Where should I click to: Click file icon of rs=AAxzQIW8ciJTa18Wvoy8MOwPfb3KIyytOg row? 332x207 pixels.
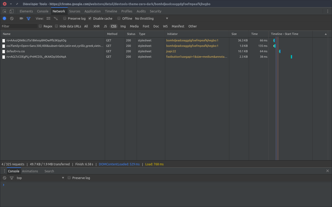click(4, 40)
